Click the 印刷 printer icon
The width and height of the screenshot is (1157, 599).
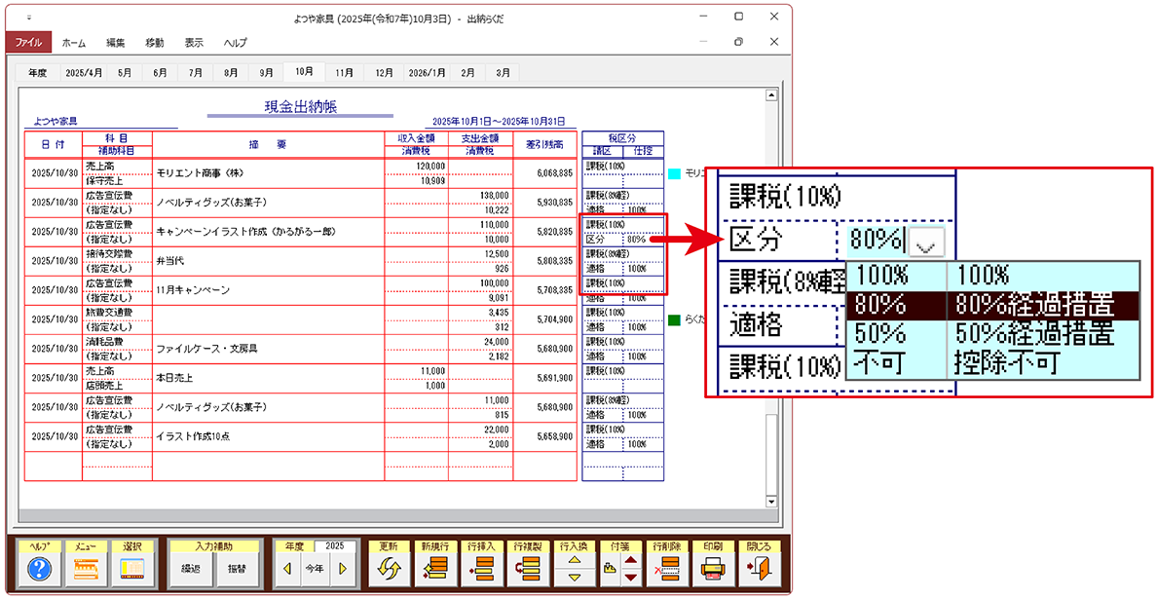[x=712, y=569]
